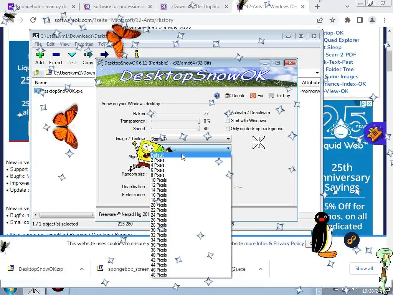
Task: Collapse the open pixel size dropdown
Action: [228, 148]
